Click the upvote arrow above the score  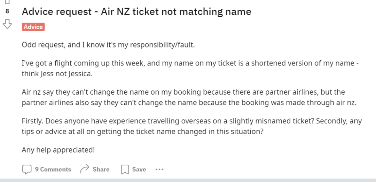(7, 2)
